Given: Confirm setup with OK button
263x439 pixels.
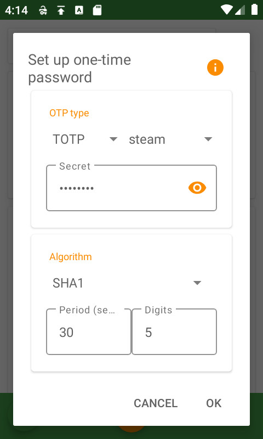Looking at the screenshot, I should (x=214, y=403).
